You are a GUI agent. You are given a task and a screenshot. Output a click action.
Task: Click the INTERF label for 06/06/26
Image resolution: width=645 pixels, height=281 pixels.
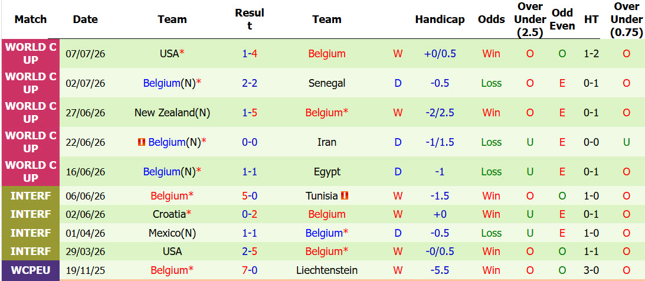(x=31, y=196)
